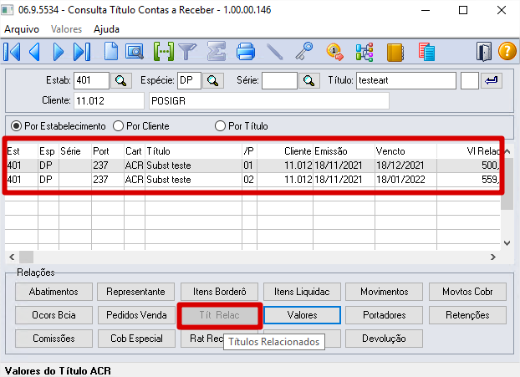Click the Vencto column header
520x377 pixels.
(405, 151)
